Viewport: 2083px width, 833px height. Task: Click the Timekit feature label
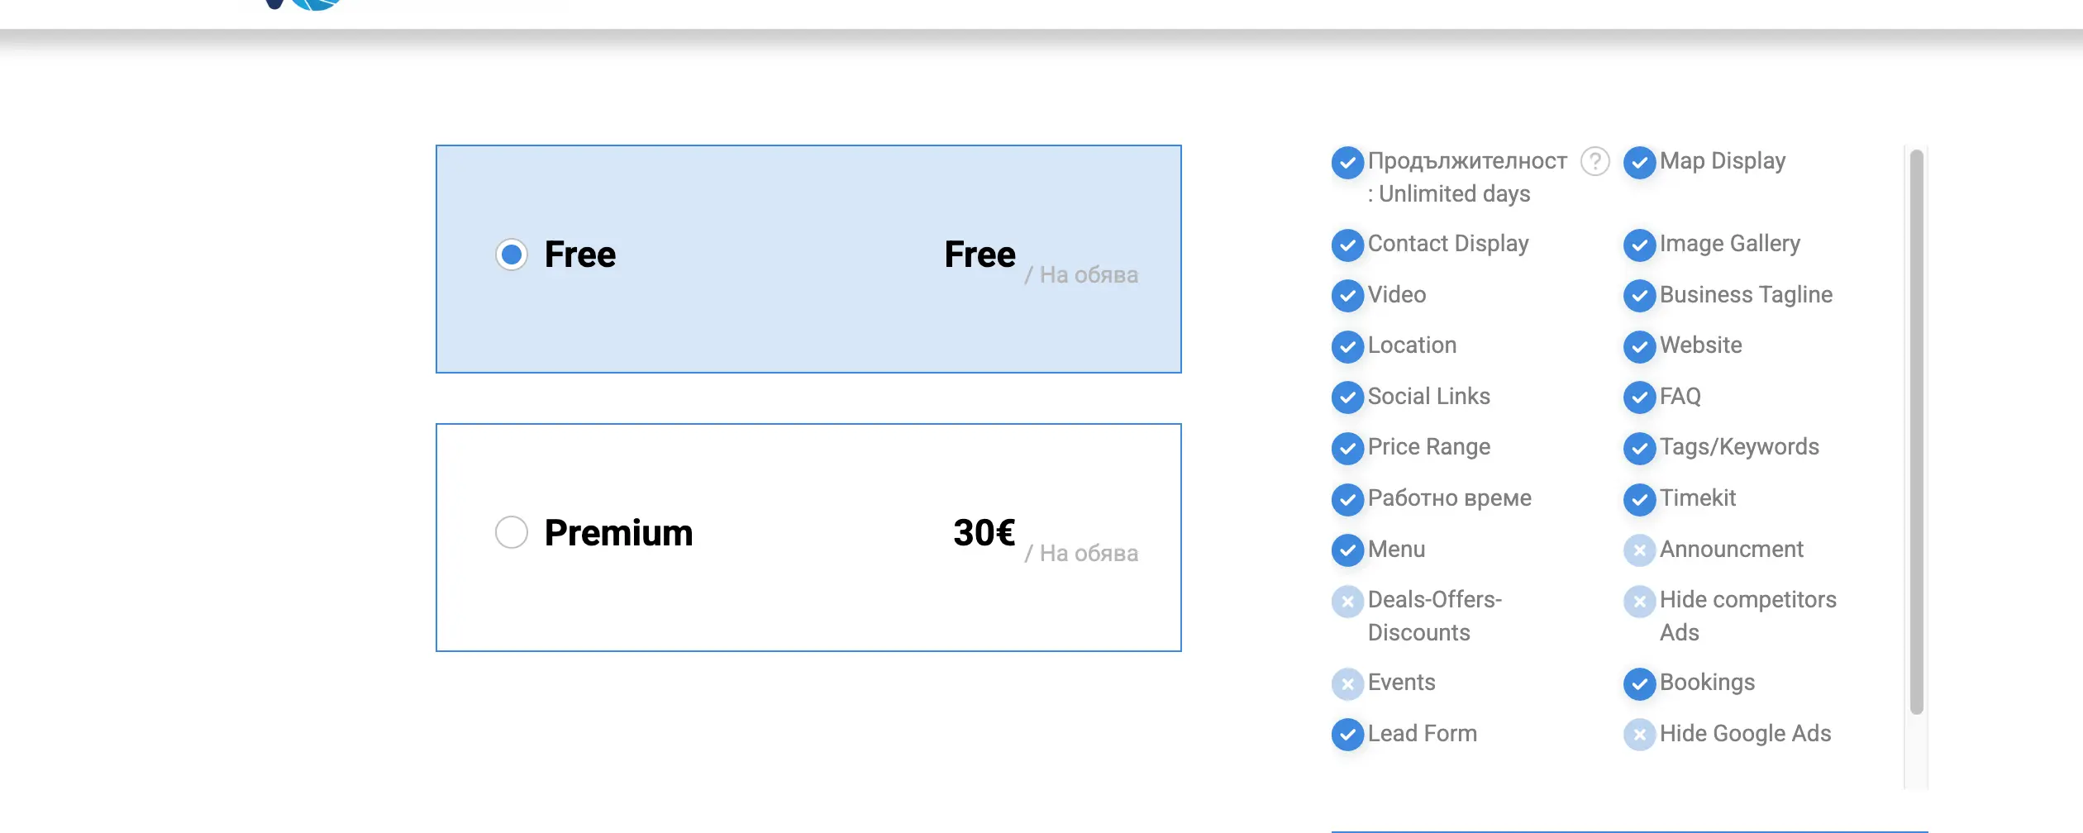(1698, 498)
